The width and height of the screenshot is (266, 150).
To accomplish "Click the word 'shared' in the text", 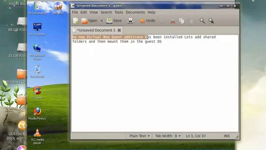I will pyautogui.click(x=209, y=37).
